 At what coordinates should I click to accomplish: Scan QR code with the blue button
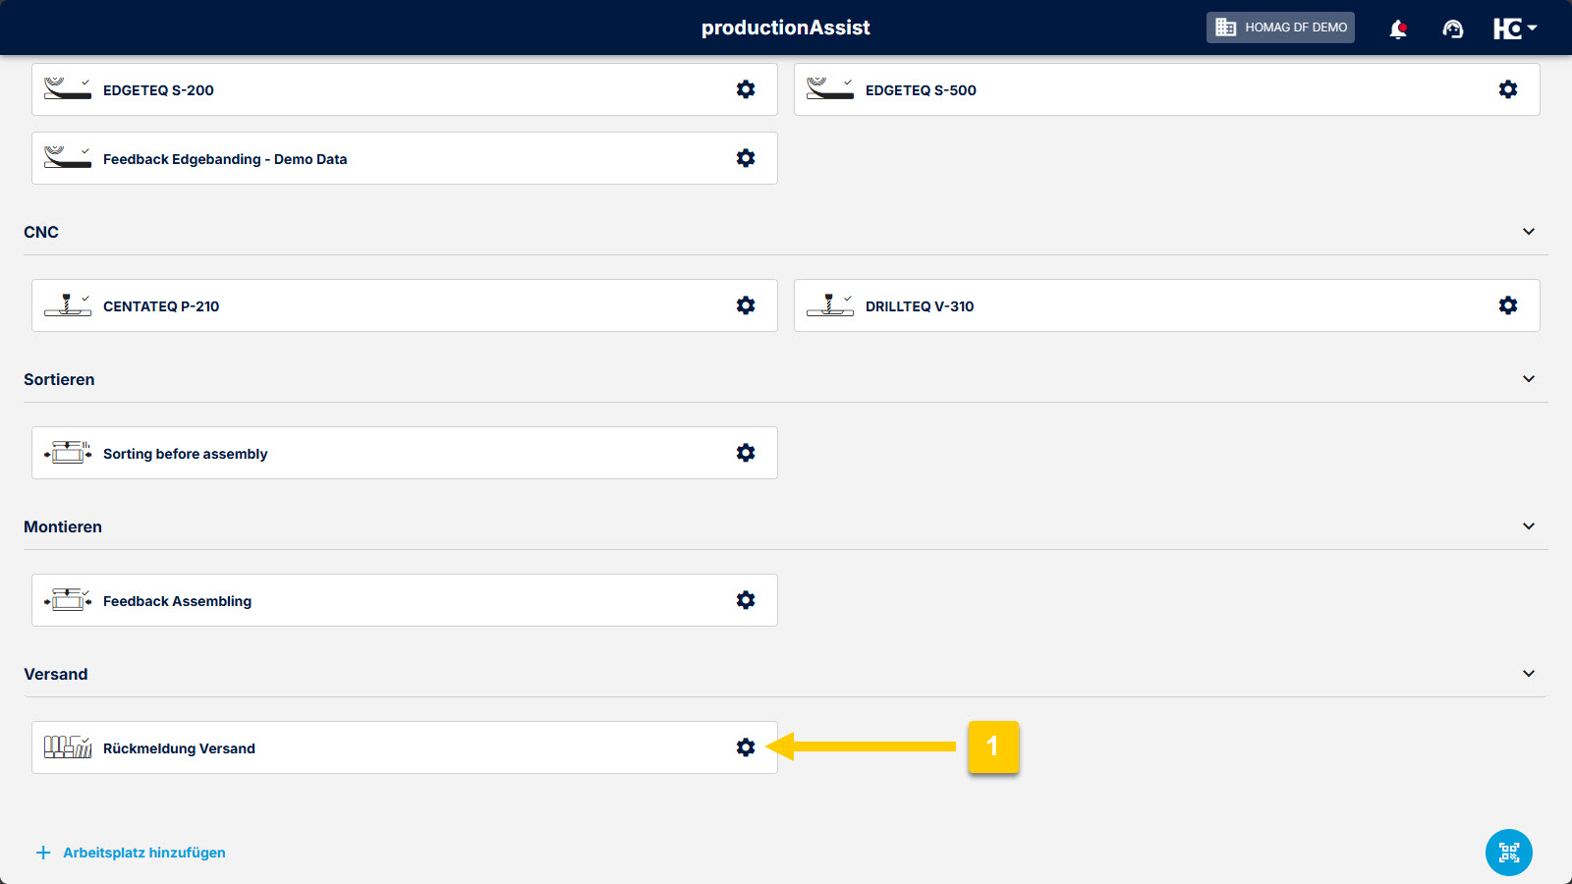[x=1508, y=852]
